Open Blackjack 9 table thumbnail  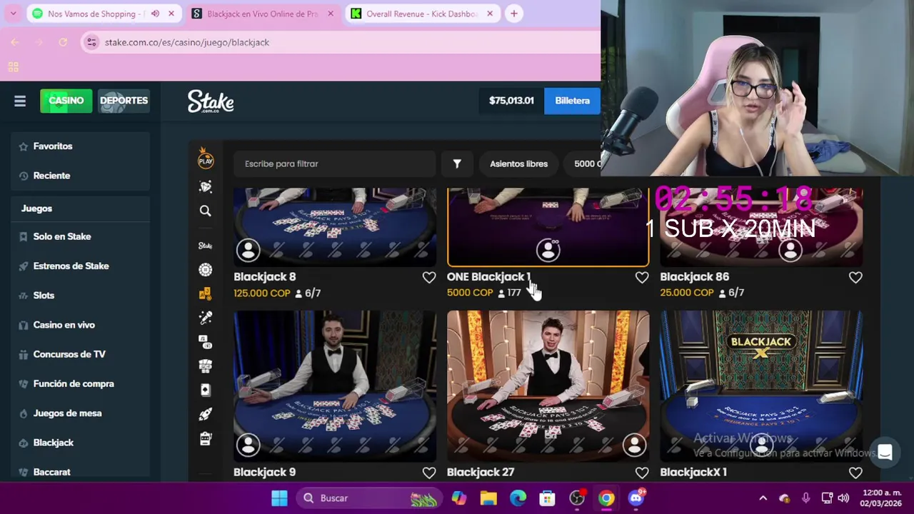click(335, 385)
